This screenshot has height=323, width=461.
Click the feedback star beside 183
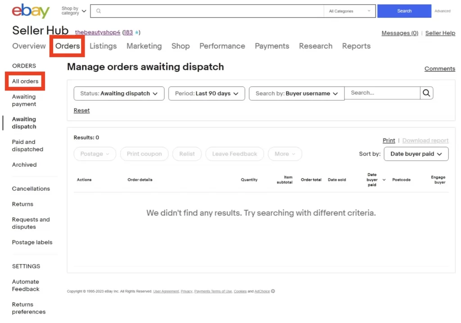click(137, 32)
